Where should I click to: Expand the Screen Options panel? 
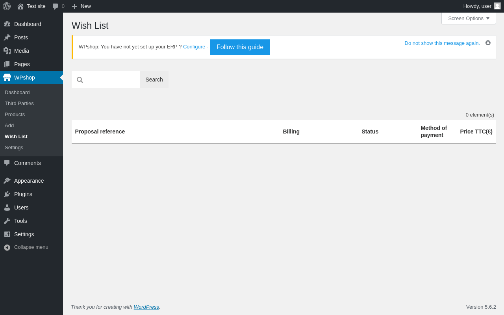(x=469, y=18)
